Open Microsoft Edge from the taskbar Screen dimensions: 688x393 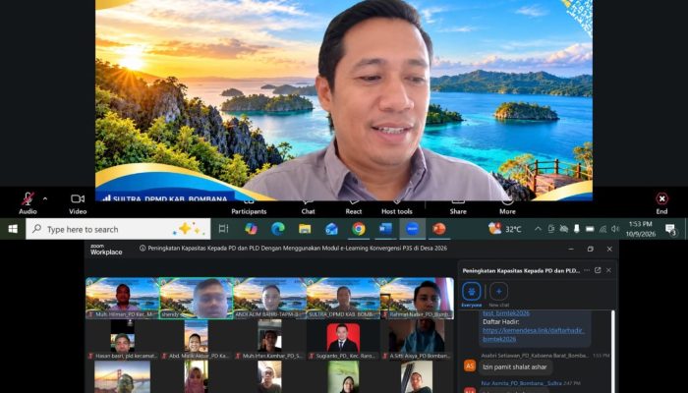(278, 229)
